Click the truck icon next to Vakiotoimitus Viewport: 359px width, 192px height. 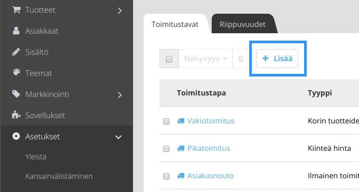click(x=181, y=121)
